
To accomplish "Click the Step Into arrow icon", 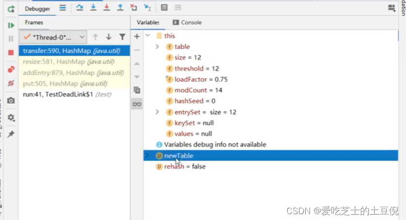I will (x=93, y=8).
